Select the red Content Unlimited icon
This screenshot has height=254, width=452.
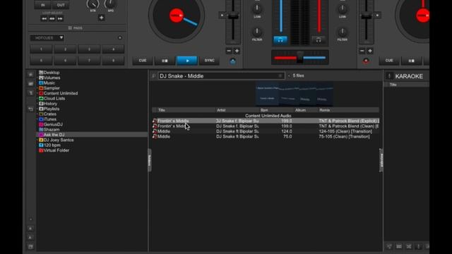pos(41,93)
